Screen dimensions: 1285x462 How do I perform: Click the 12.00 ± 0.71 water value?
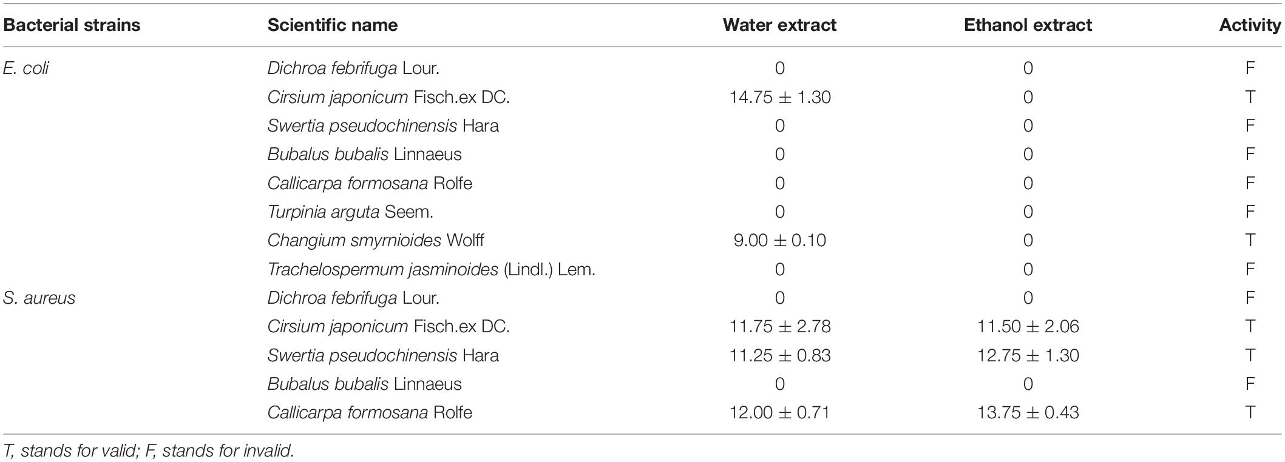pyautogui.click(x=780, y=412)
